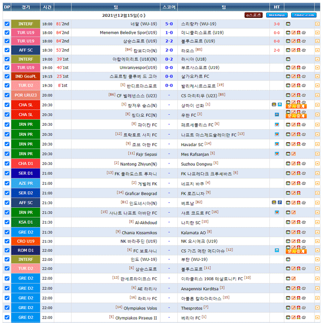323x323 pixels.
Task: Open the picture icon in the Umraniyespor(U19) row
Action: click(288, 68)
